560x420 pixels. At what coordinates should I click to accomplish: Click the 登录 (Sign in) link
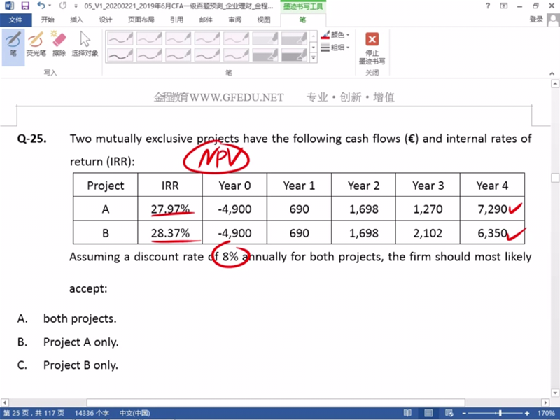[536, 20]
